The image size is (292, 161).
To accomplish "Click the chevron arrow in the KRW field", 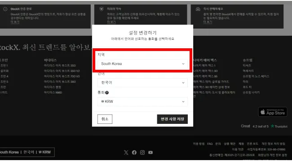I will click(183, 102).
